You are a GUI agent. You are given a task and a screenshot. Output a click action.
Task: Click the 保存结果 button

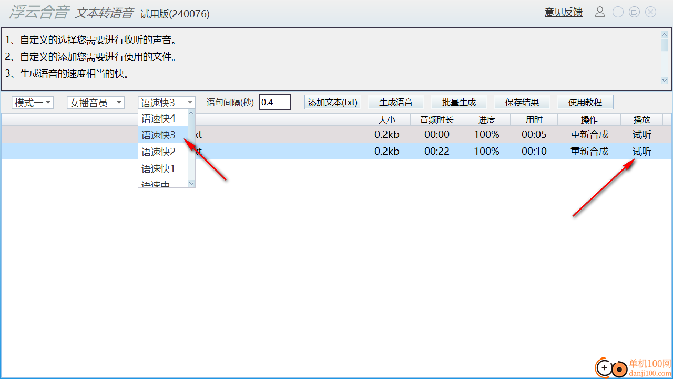pos(522,102)
